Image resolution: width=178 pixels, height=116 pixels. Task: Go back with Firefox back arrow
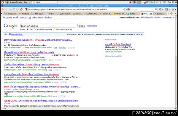point(3,9)
